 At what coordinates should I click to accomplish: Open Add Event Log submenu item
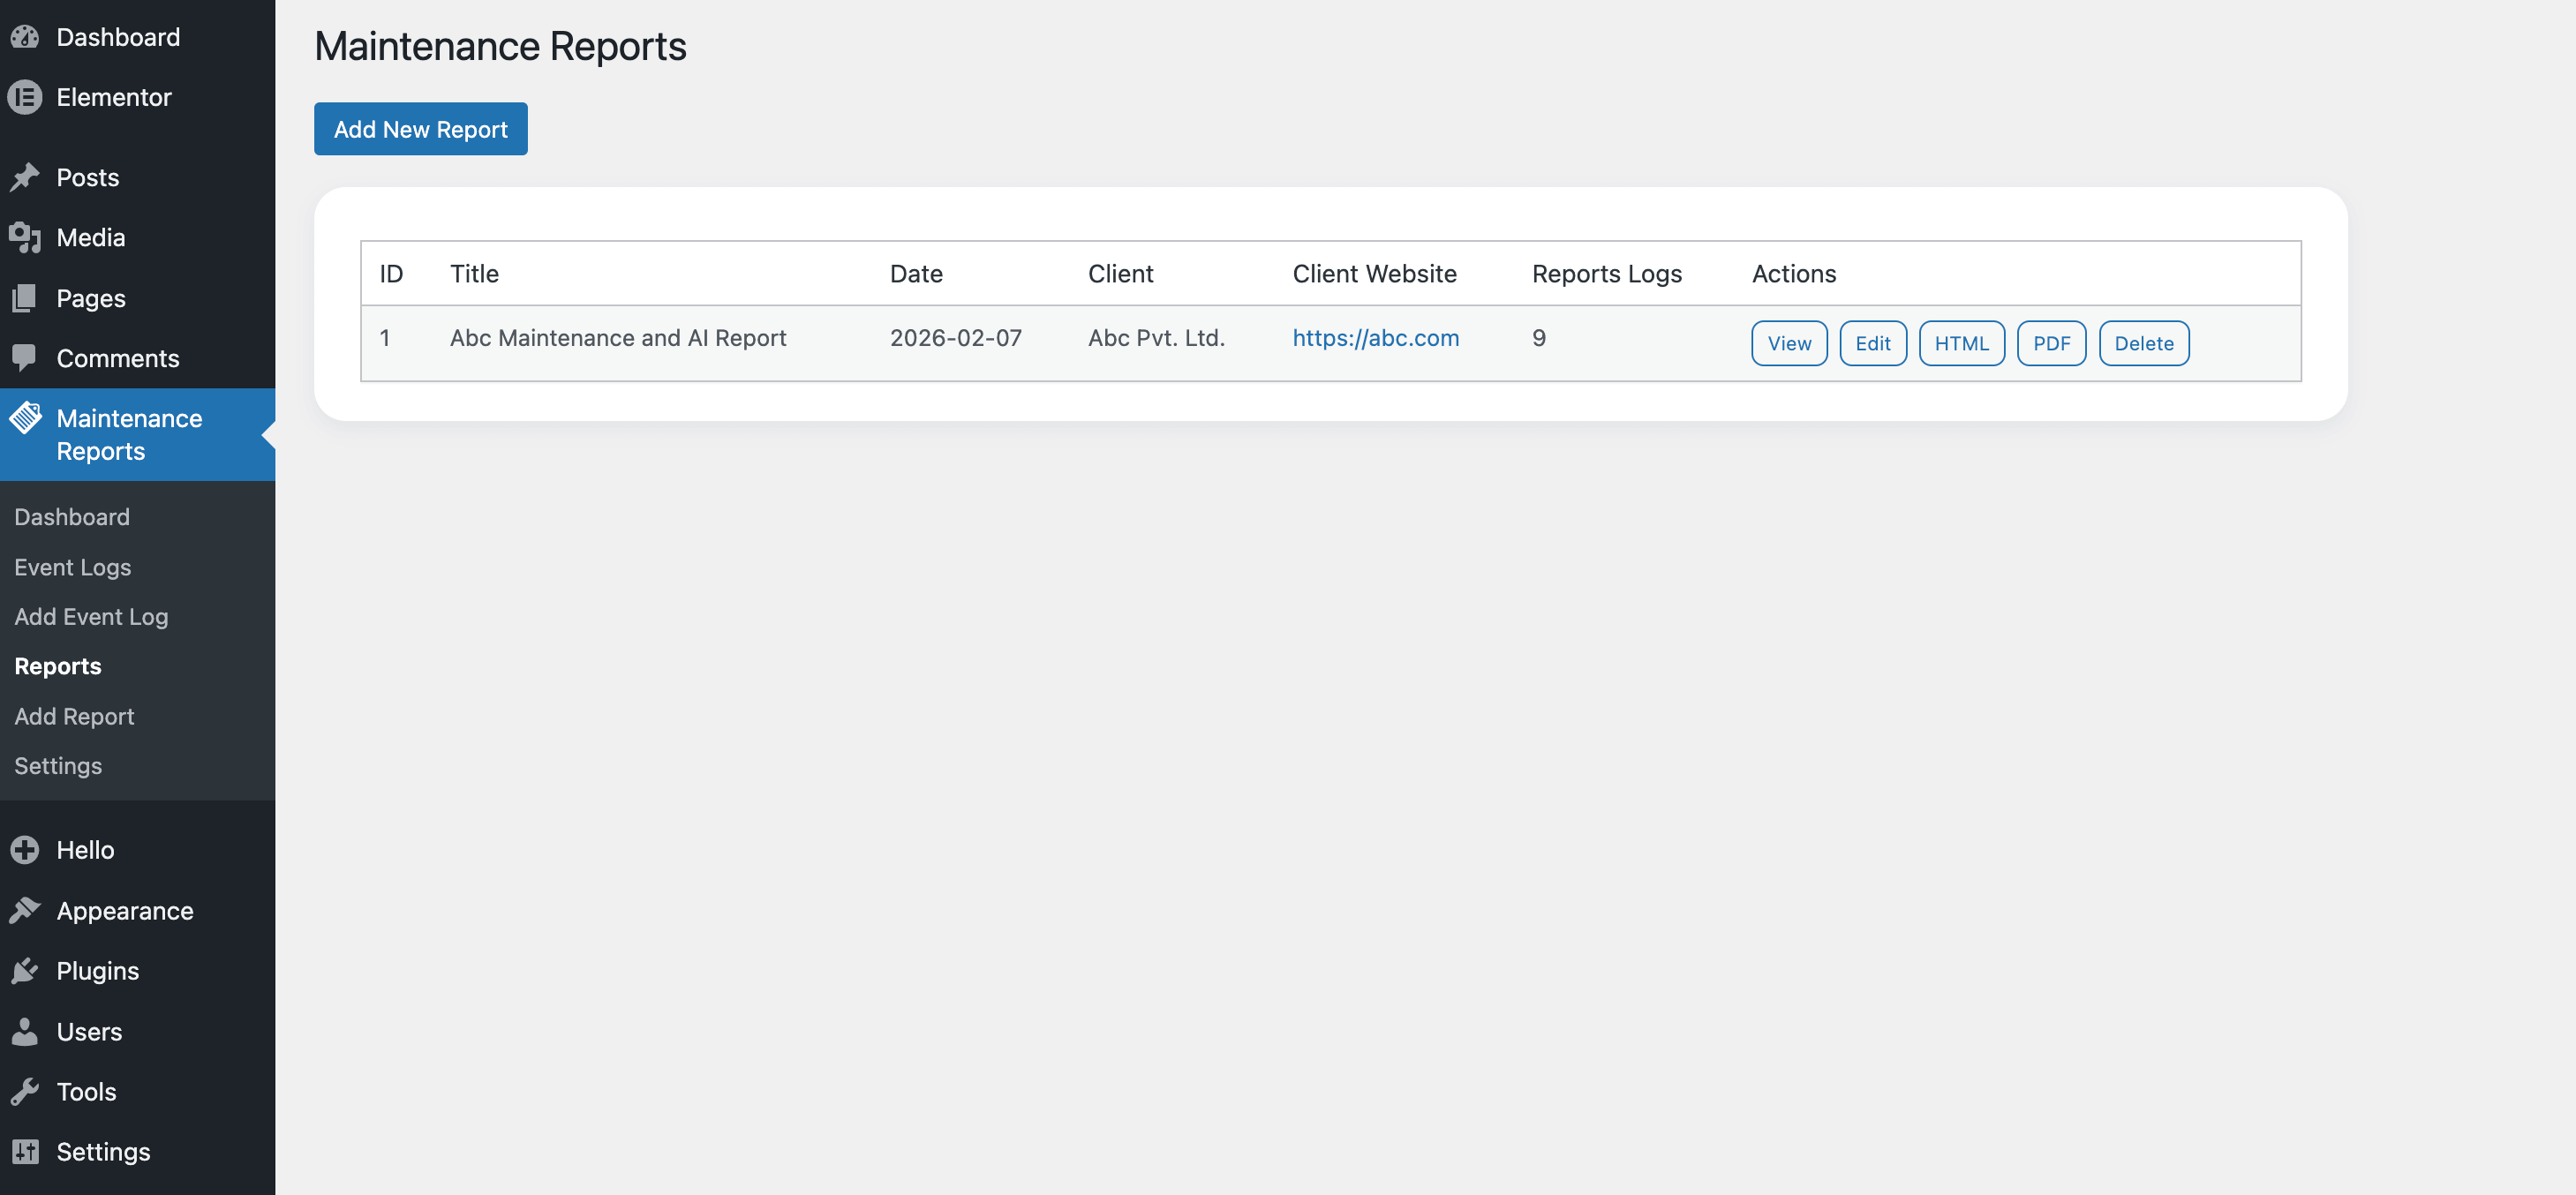tap(91, 616)
